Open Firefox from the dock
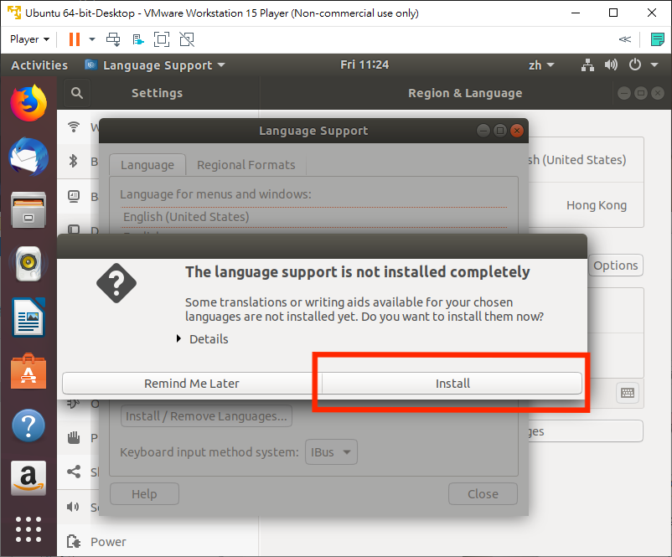 [x=28, y=103]
